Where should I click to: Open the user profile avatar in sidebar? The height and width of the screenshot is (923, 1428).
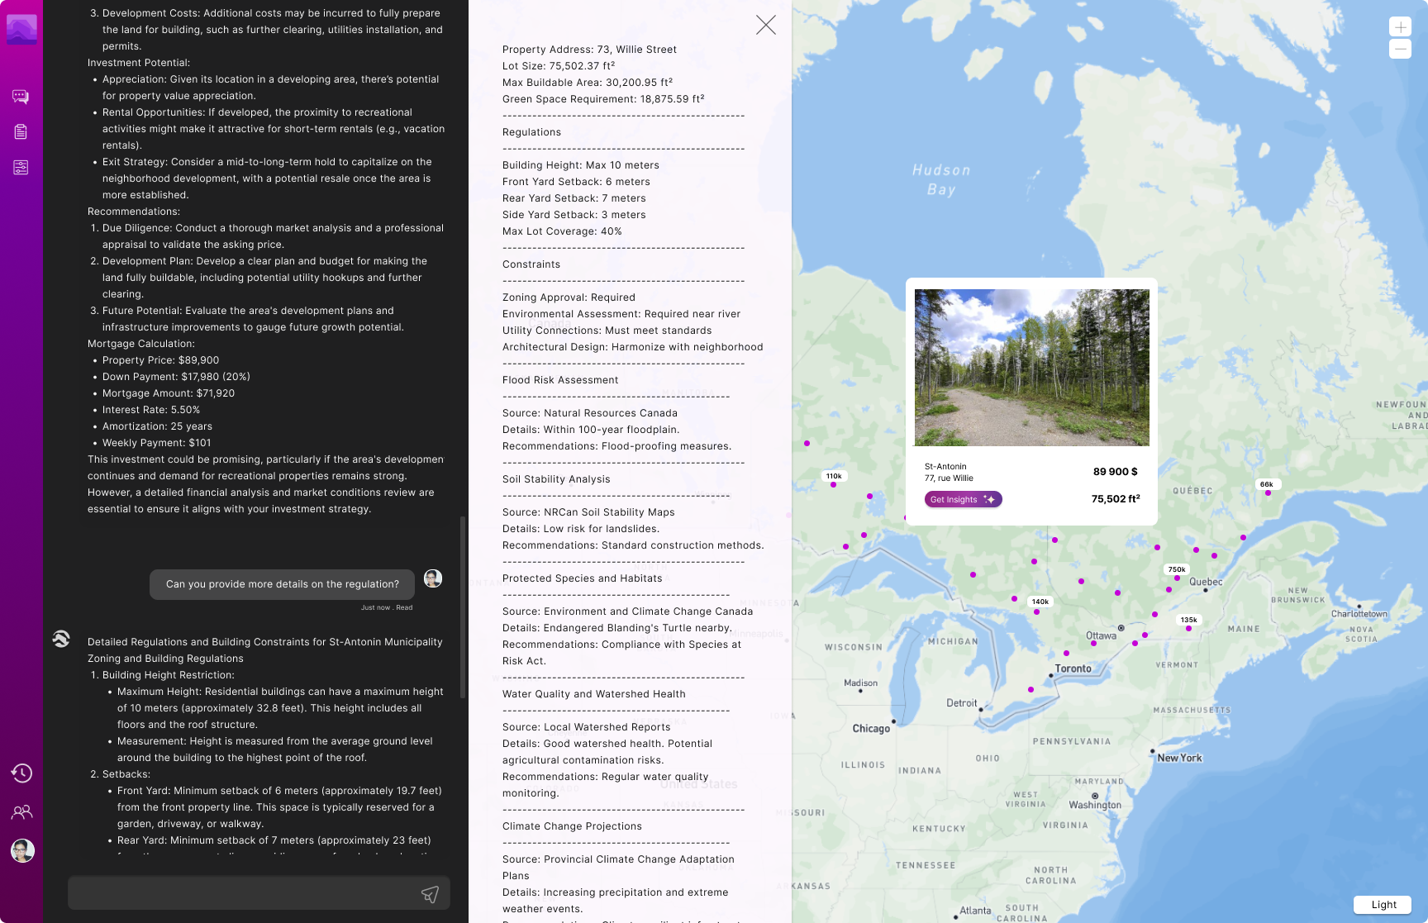click(x=22, y=850)
